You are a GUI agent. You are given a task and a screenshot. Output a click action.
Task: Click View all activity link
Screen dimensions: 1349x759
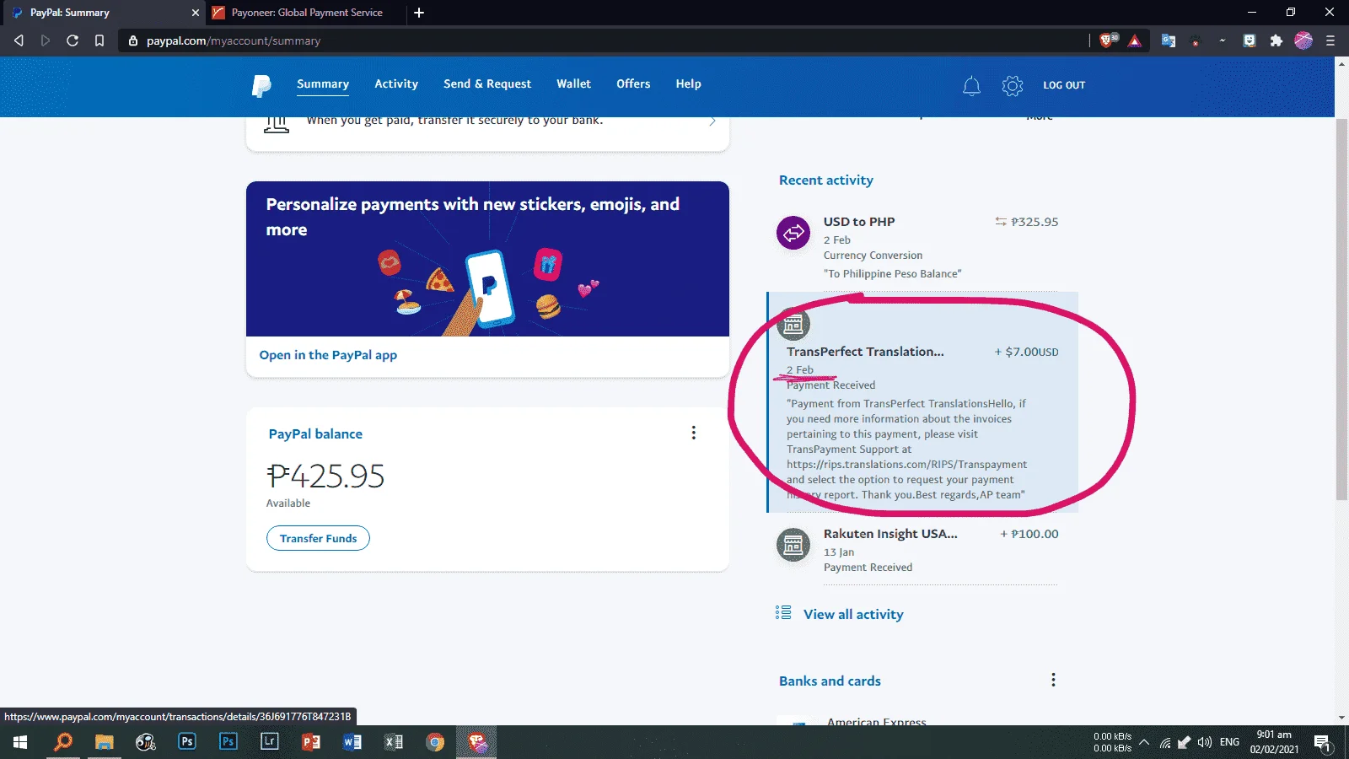tap(853, 614)
